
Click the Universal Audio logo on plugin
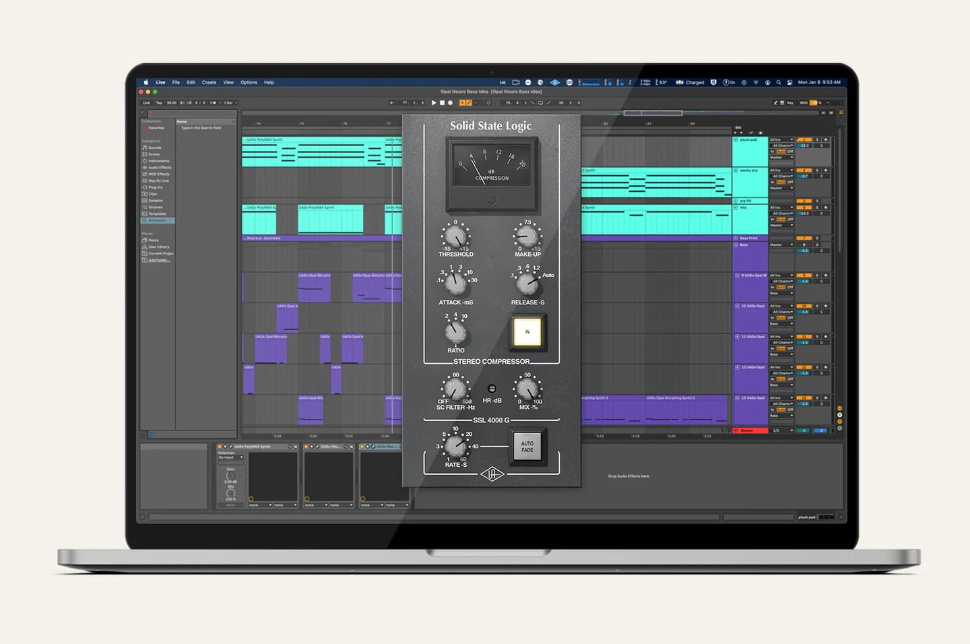492,475
